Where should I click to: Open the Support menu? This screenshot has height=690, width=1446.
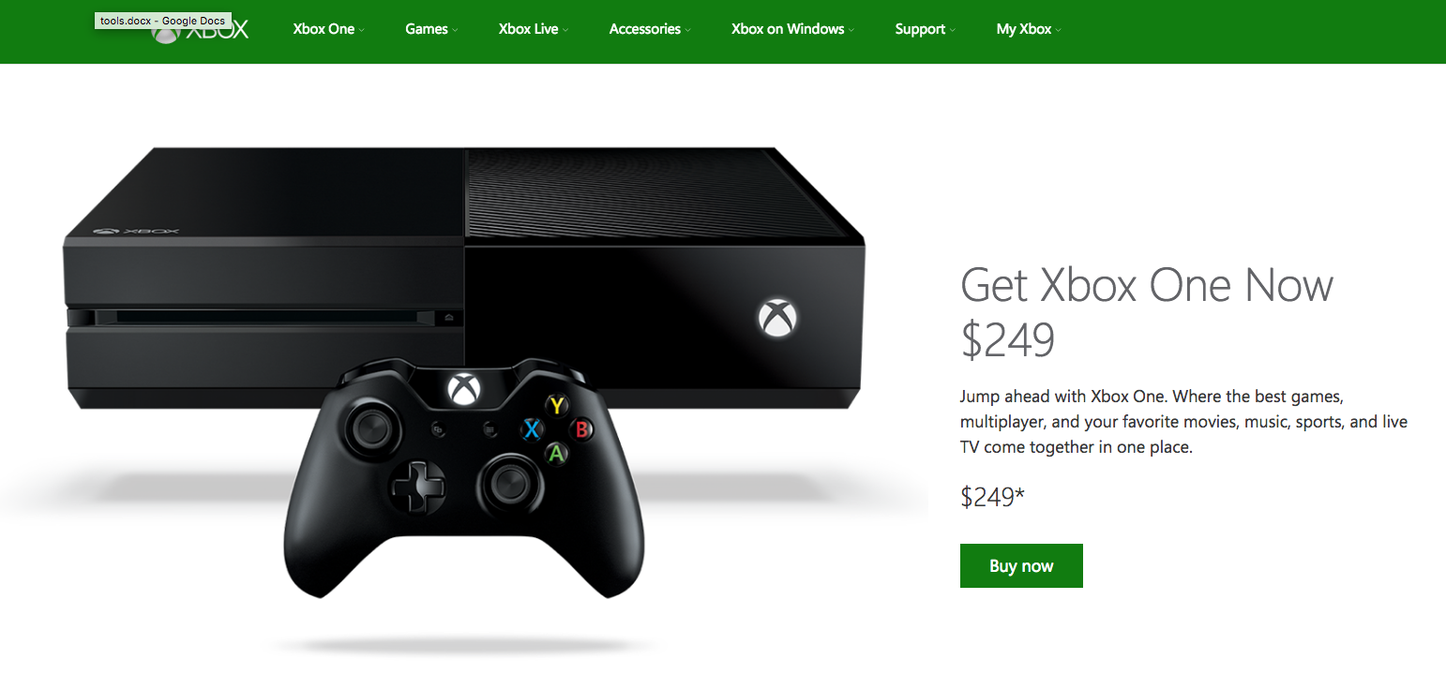pyautogui.click(x=926, y=29)
